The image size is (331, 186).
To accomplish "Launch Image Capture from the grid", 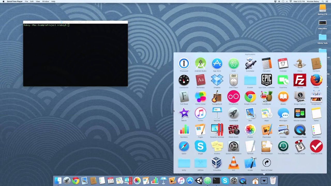I will pyautogui.click(x=300, y=97).
